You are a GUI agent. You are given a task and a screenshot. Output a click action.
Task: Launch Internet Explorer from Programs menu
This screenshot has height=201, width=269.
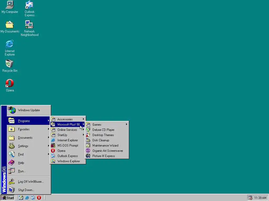[x=68, y=140]
